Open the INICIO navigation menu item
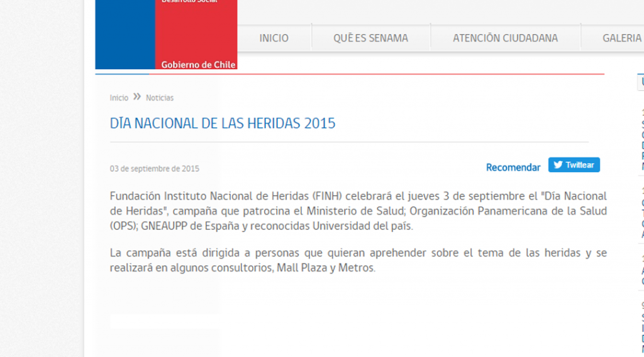This screenshot has height=357, width=644. point(274,38)
